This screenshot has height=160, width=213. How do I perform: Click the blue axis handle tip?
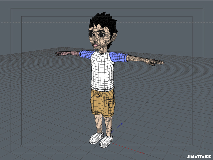122,124
